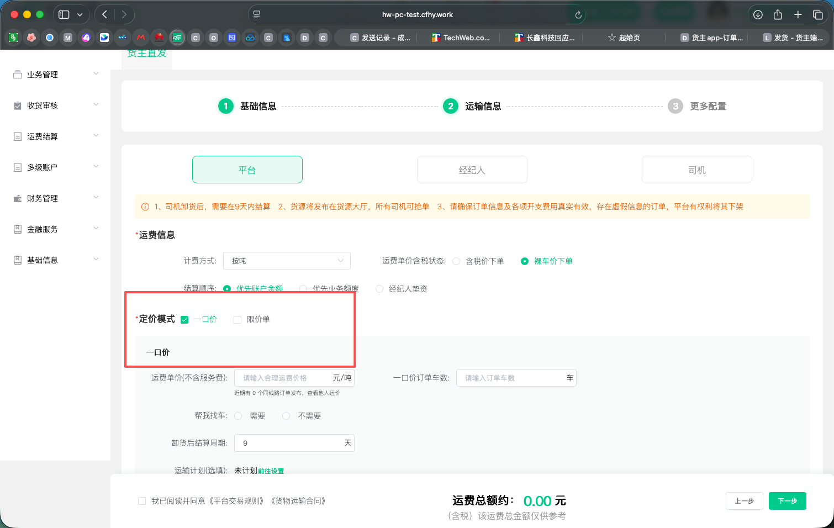Click the 业务管理 sidebar icon
Screen dimensions: 834x528
pos(18,75)
